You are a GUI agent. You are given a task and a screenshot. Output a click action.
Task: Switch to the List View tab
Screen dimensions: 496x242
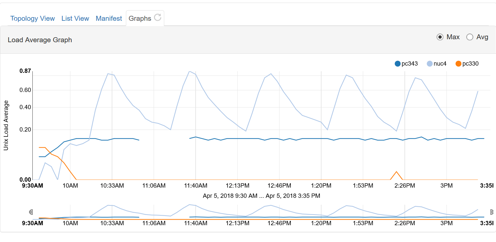75,18
